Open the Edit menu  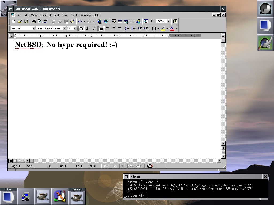click(x=26, y=15)
